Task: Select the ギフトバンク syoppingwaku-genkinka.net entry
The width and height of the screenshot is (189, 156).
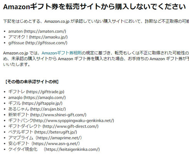Action: click(x=61, y=121)
